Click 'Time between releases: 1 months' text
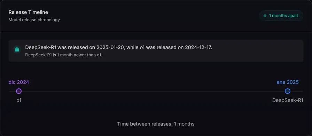 (156, 124)
